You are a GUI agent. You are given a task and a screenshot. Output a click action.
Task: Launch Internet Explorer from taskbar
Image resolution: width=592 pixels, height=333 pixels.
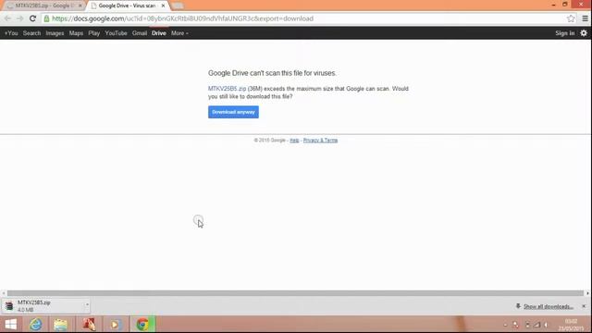[x=36, y=325]
